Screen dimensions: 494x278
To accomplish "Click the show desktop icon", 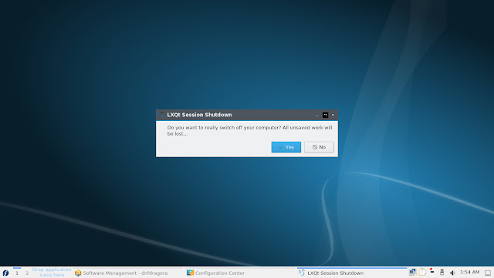I will click(x=488, y=273).
